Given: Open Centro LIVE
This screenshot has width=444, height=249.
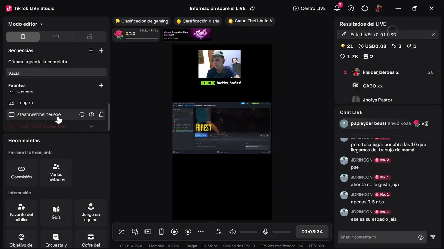Looking at the screenshot, I should tap(309, 8).
